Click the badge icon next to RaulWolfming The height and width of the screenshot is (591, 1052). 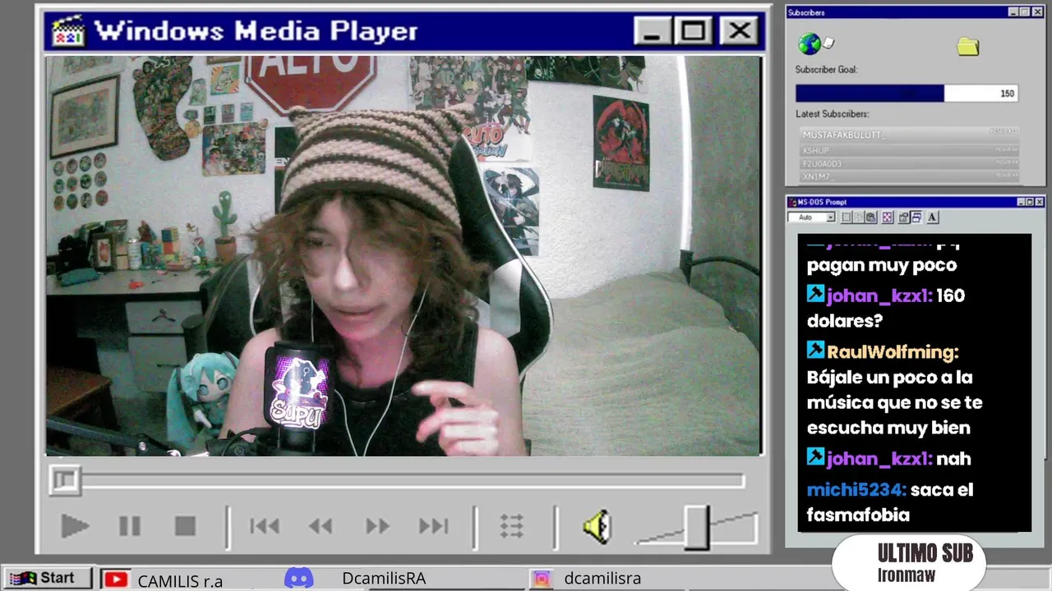click(x=815, y=350)
